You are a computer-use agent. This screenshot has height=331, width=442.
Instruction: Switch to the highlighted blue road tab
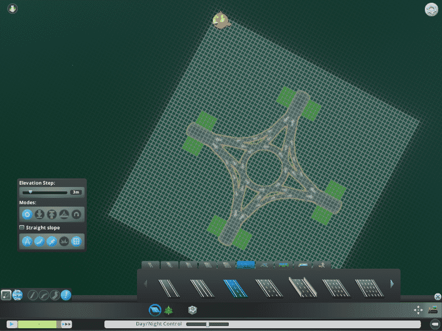245,265
